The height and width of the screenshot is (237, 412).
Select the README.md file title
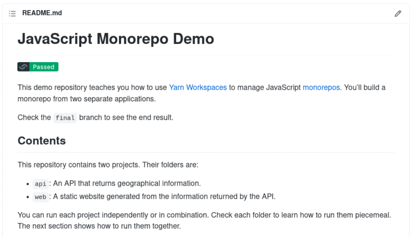pos(42,13)
